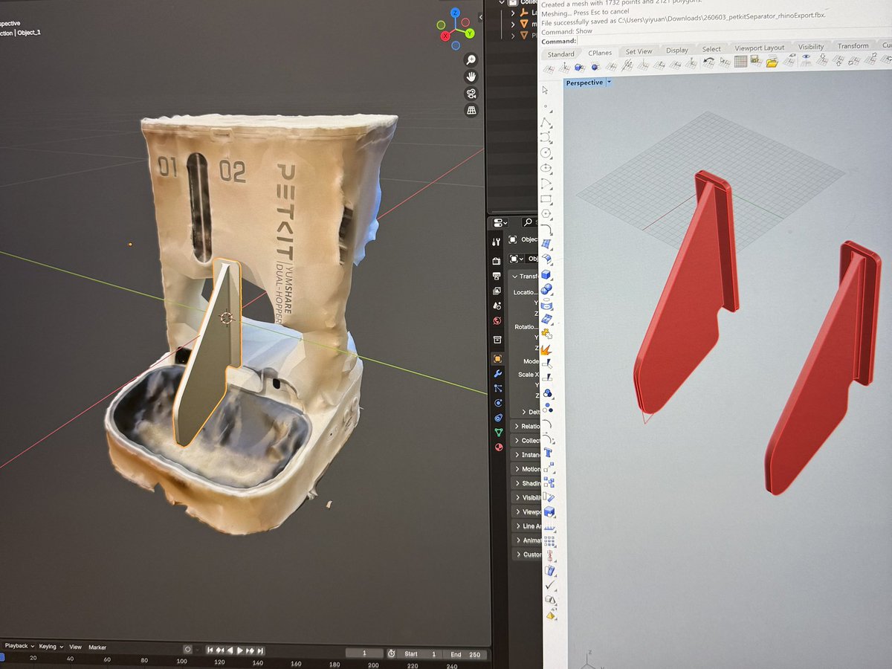Switch to Rhino Display toolbar tab
This screenshot has width=892, height=669.
(677, 50)
